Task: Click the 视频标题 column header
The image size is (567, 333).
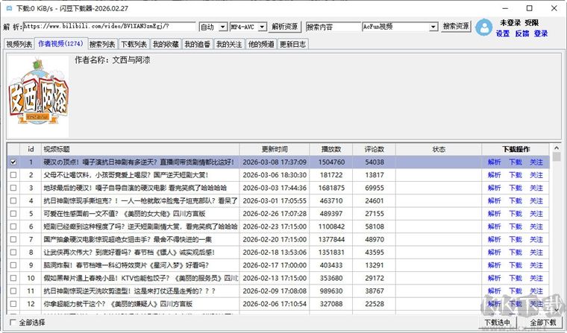Action: [140, 149]
